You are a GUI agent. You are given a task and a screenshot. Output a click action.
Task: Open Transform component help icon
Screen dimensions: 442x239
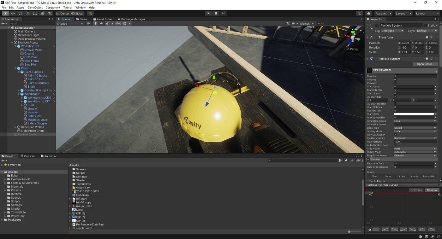427,37
